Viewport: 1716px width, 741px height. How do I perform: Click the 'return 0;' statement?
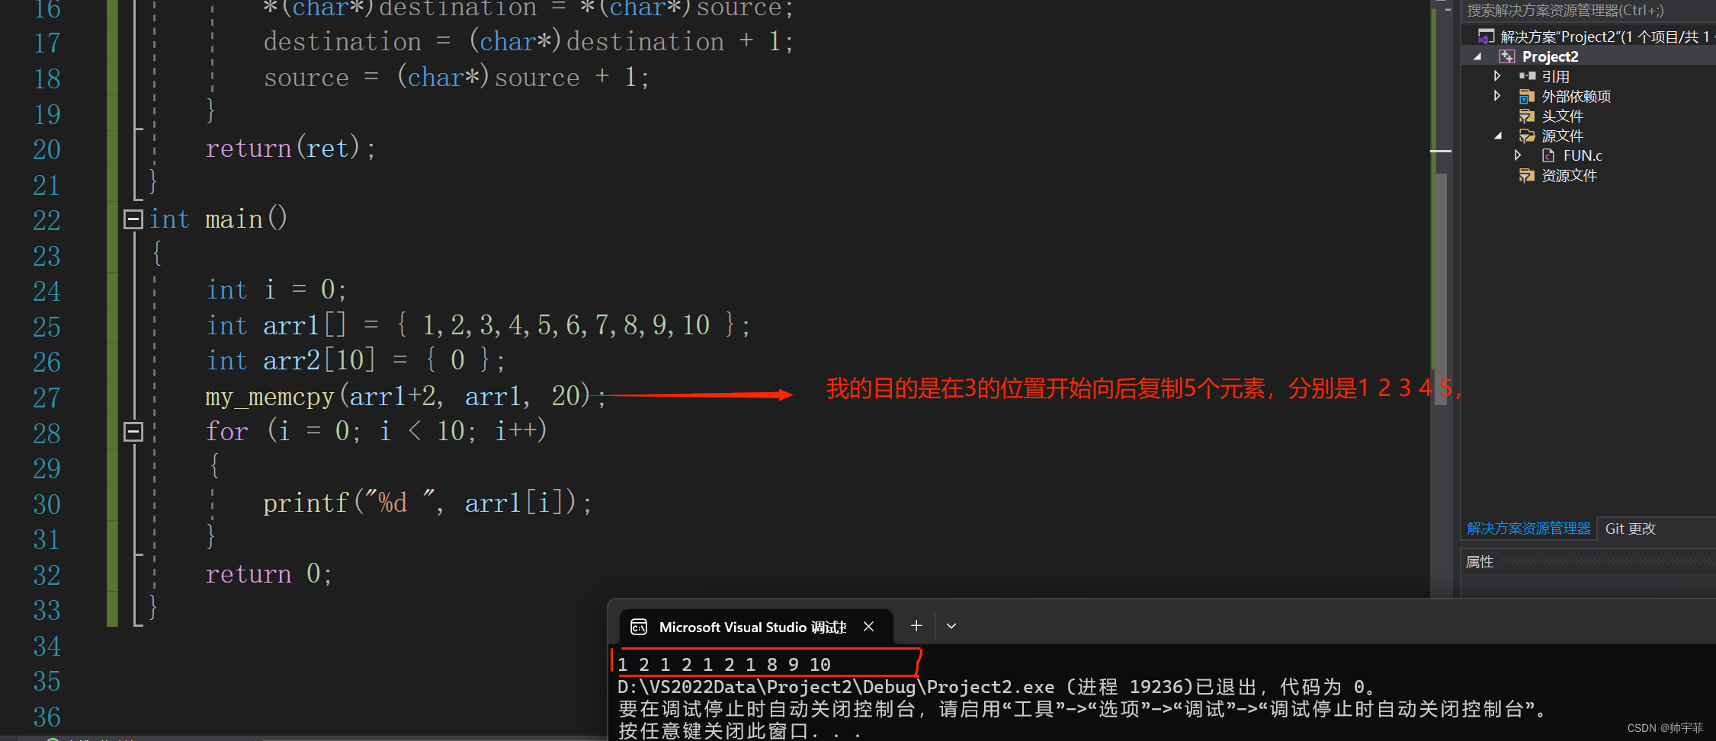click(x=268, y=573)
